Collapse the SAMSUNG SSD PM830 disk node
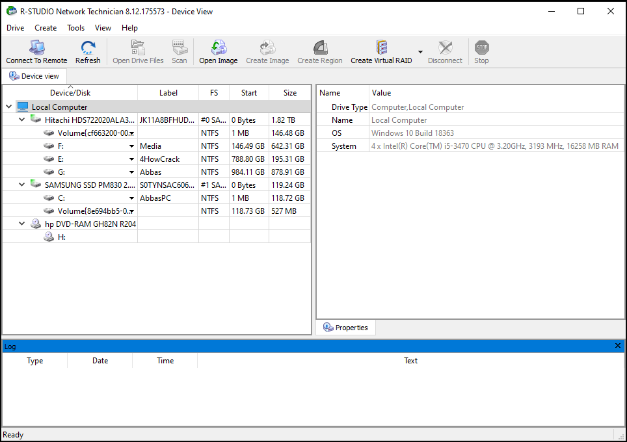Screen dimensions: 627x442 22,185
